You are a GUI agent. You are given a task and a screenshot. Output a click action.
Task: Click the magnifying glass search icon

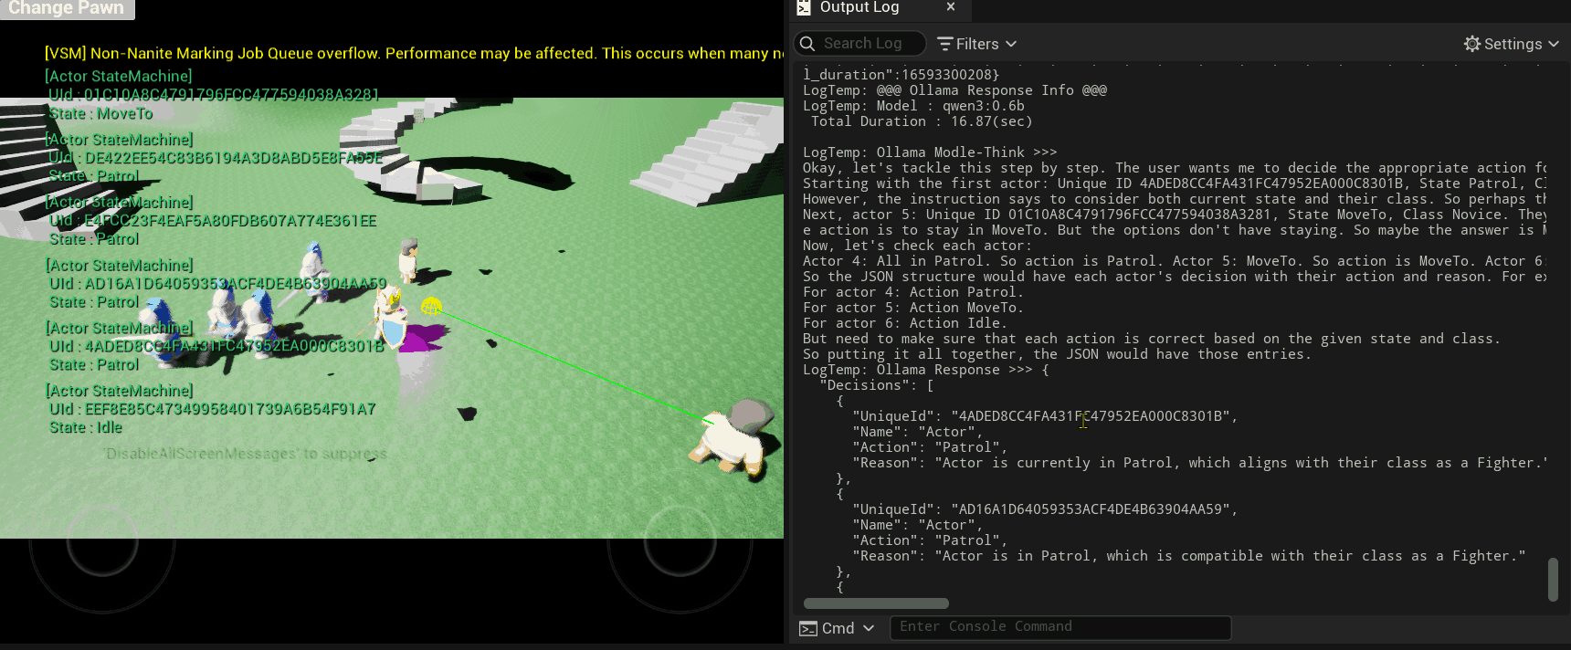coord(807,44)
